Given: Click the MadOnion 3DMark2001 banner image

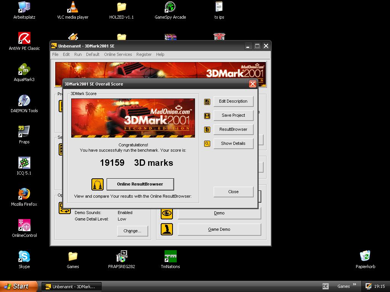Looking at the screenshot, I should coord(133,118).
